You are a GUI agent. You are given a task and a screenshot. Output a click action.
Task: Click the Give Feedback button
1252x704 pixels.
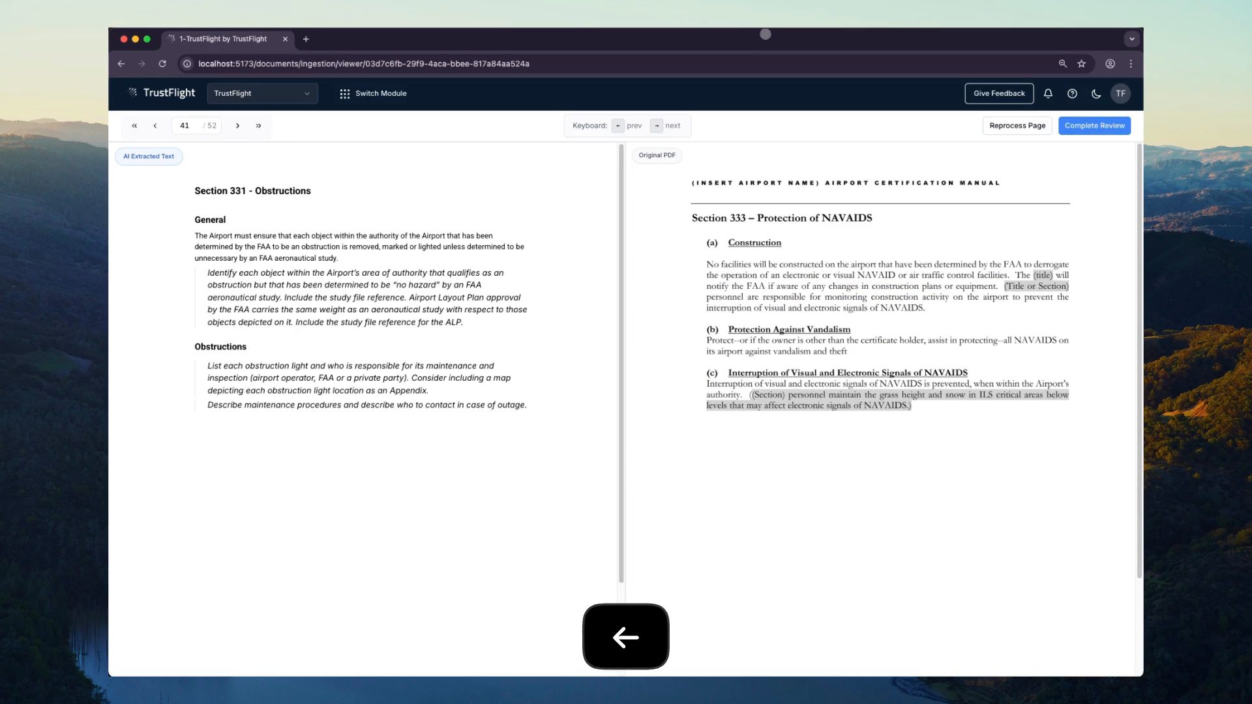999,93
